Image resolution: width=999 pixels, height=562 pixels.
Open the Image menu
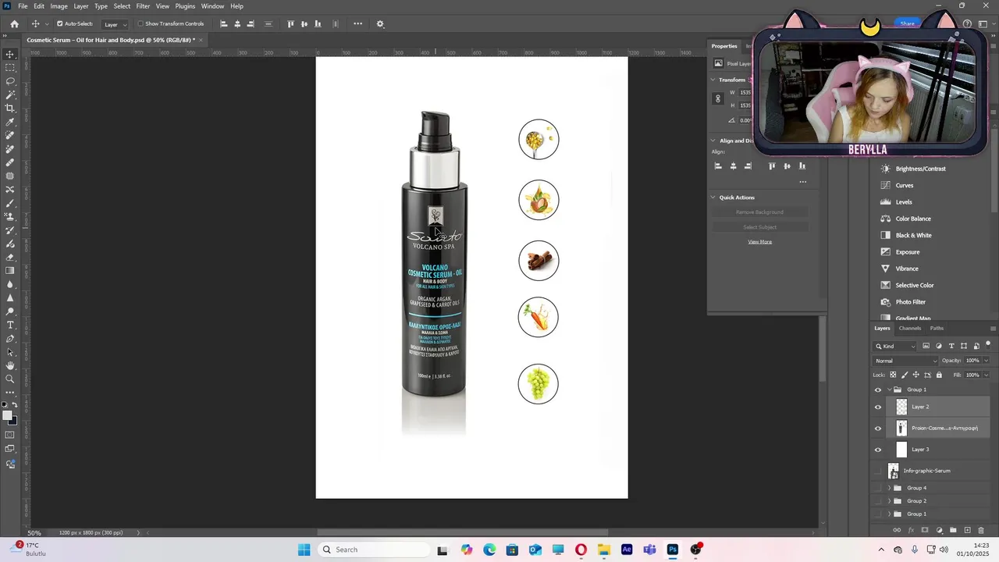59,6
